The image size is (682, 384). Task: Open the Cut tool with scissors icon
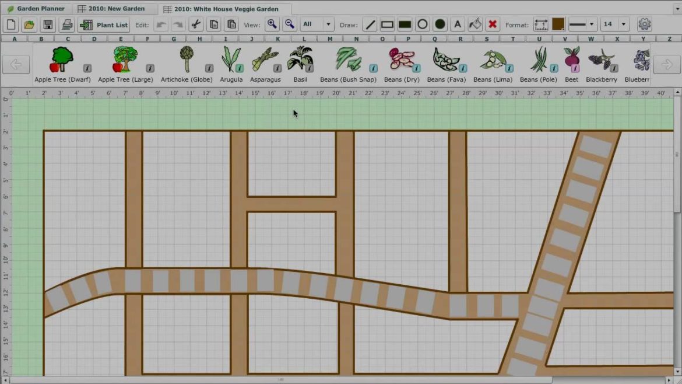196,24
